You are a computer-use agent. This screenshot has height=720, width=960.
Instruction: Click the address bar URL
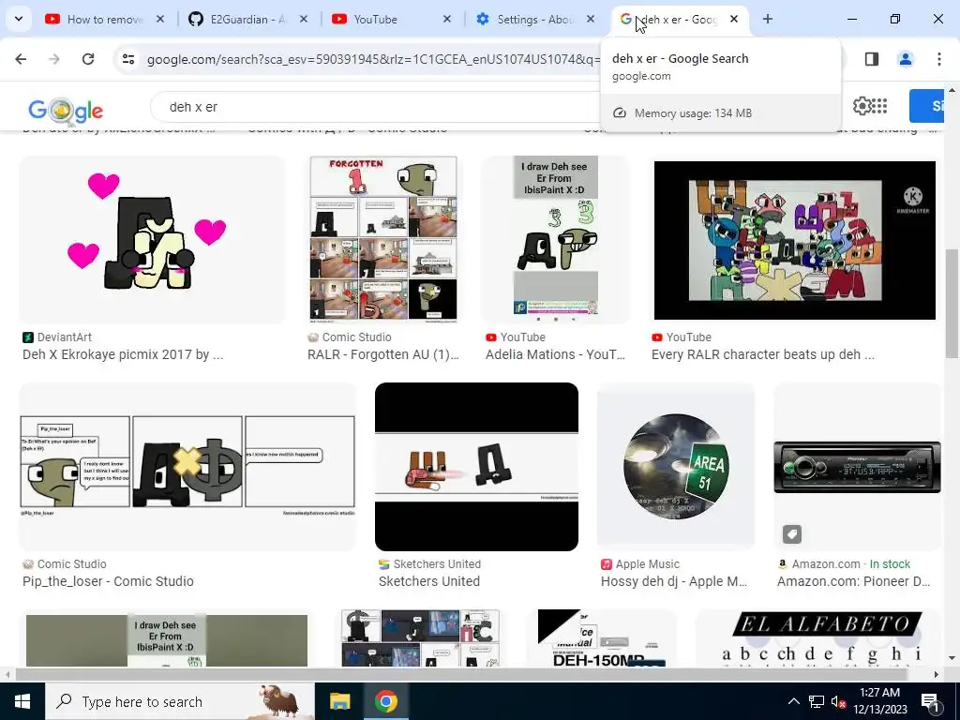point(373,59)
